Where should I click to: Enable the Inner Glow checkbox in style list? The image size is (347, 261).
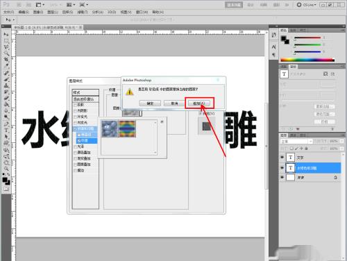coord(75,123)
